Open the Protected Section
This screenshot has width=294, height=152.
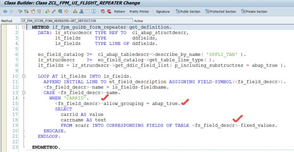click(x=221, y=12)
